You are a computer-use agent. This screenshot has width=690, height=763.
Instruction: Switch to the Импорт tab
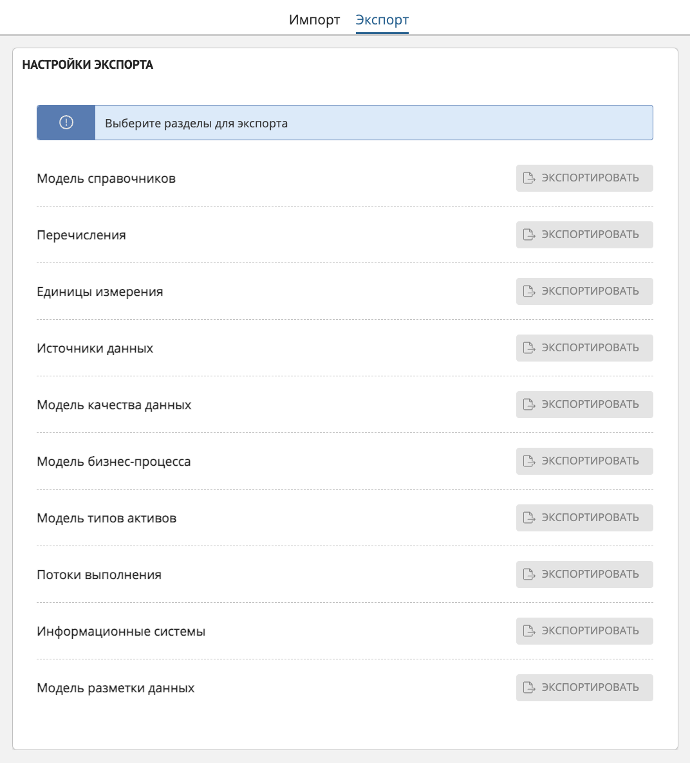click(314, 20)
